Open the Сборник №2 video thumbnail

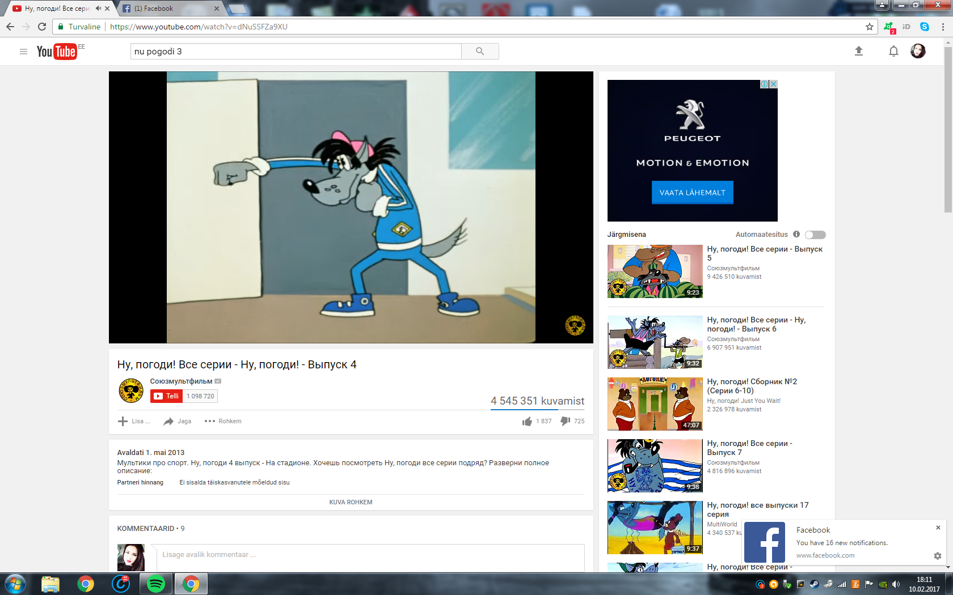655,404
